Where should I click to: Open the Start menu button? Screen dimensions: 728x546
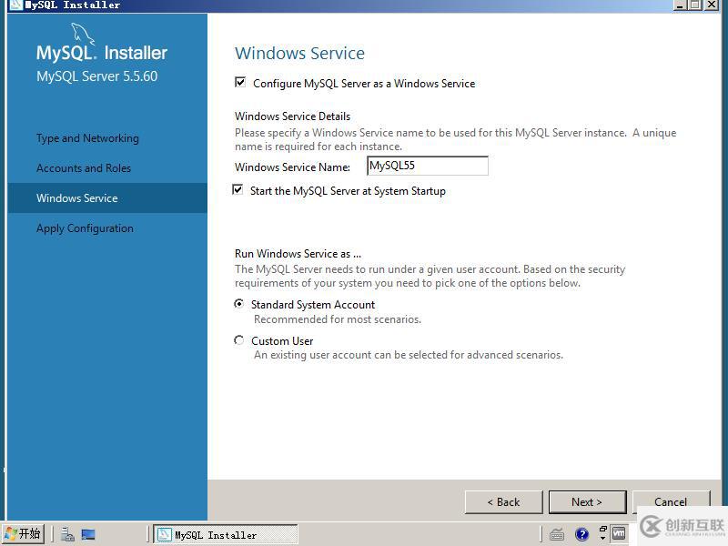pyautogui.click(x=23, y=534)
